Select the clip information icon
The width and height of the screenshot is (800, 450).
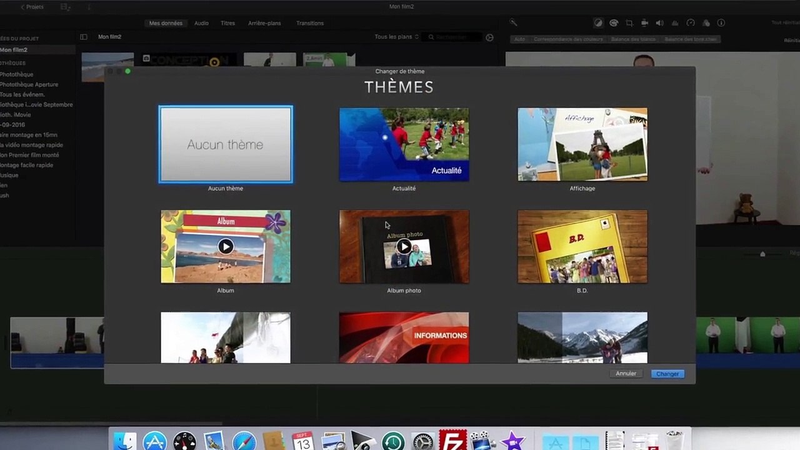click(721, 23)
